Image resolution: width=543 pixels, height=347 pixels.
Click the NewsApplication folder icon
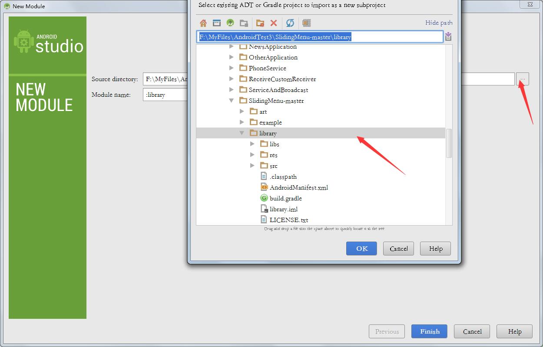pyautogui.click(x=243, y=46)
